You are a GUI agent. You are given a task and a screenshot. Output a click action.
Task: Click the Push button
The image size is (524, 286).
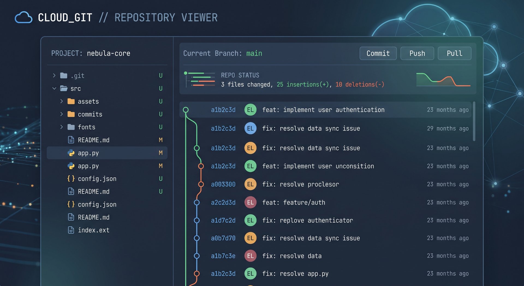pyautogui.click(x=417, y=53)
